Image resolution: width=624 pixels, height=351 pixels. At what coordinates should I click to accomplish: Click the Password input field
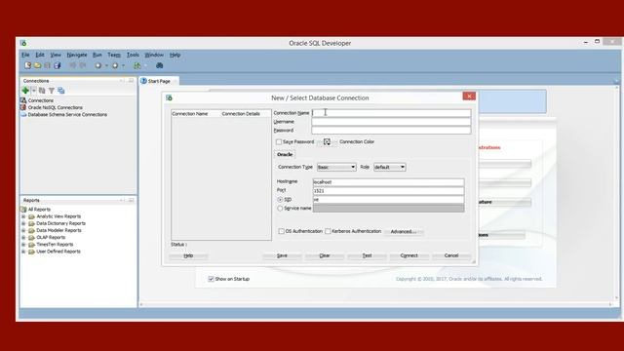(391, 130)
